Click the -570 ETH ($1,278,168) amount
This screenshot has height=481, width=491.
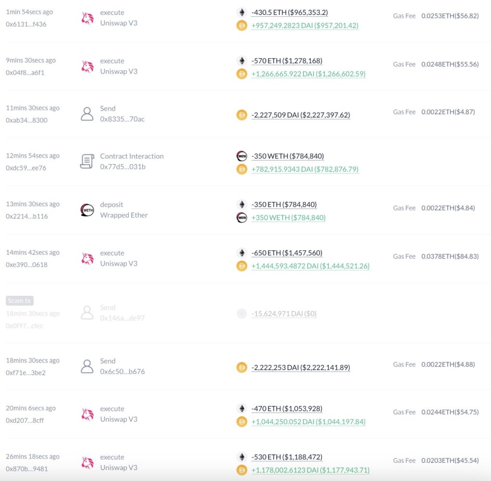tap(287, 61)
